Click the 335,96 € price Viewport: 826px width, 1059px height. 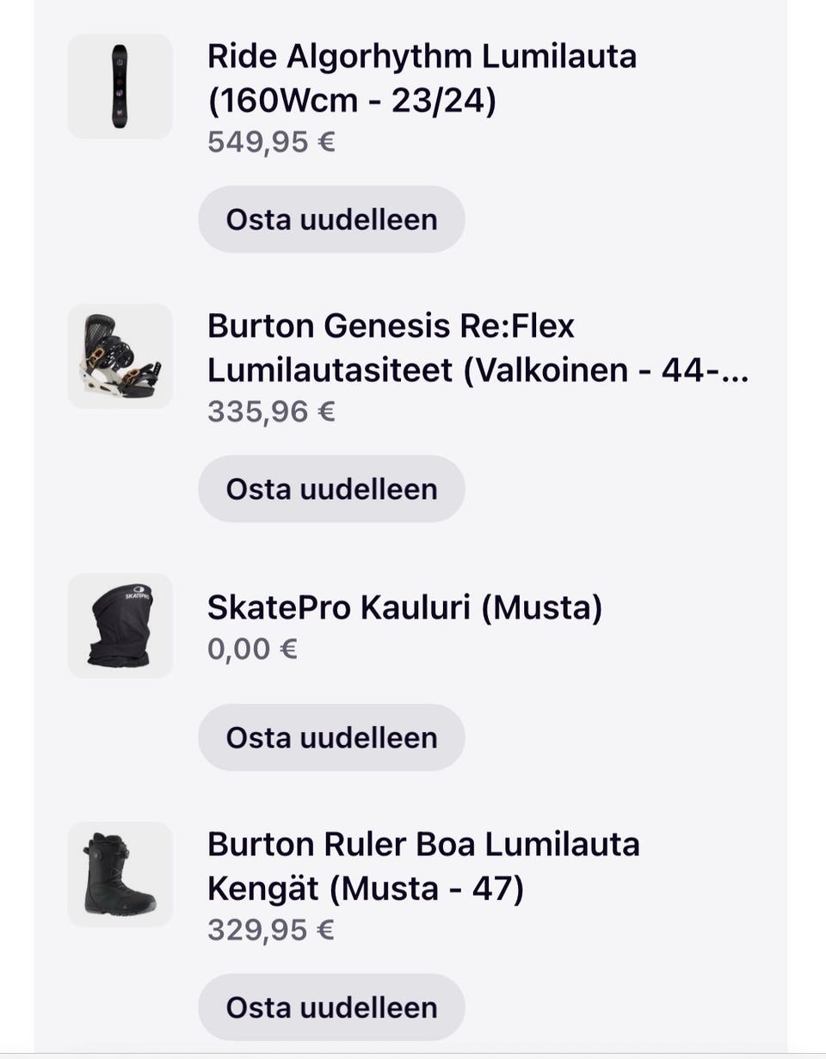[271, 411]
